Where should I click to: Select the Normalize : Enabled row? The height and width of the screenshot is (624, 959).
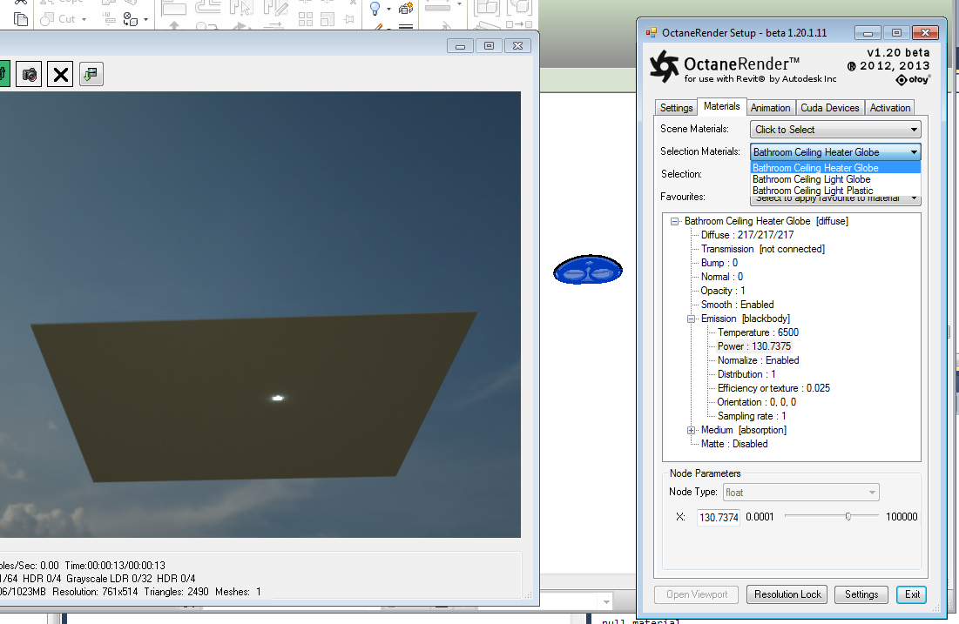[759, 360]
